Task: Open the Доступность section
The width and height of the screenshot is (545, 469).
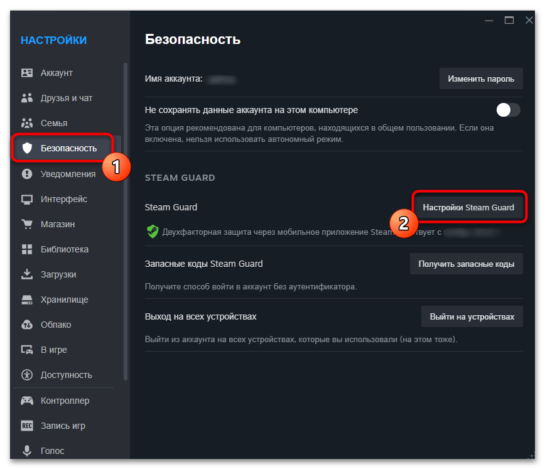Action: coord(67,375)
